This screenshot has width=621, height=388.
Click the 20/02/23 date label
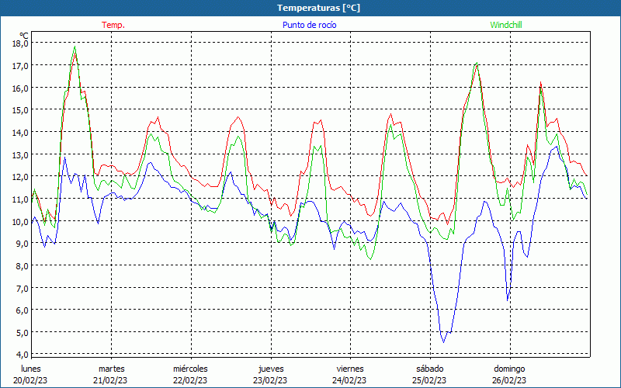30,380
